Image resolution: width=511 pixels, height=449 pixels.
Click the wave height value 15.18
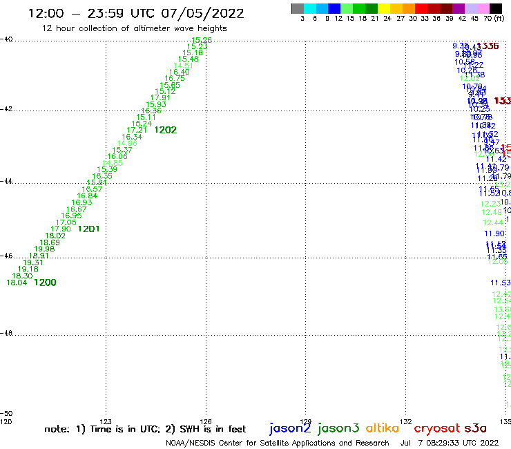pyautogui.click(x=193, y=52)
